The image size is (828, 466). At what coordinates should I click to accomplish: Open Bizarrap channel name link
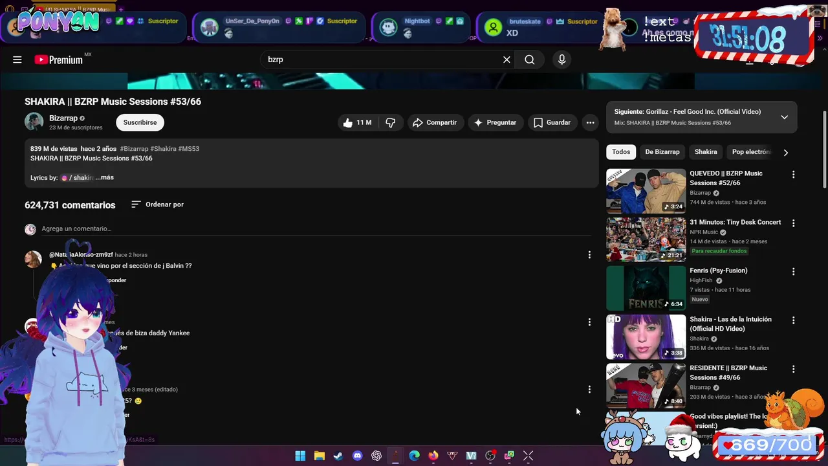click(63, 118)
